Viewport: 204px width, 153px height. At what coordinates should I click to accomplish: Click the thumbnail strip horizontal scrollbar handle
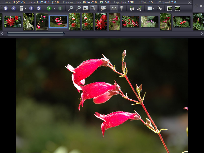point(35,34)
